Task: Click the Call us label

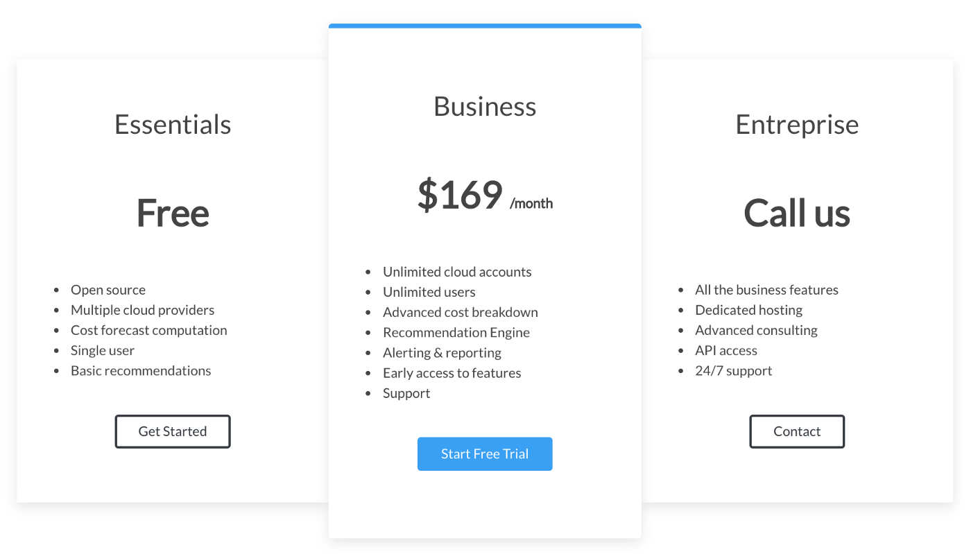Action: click(x=797, y=213)
